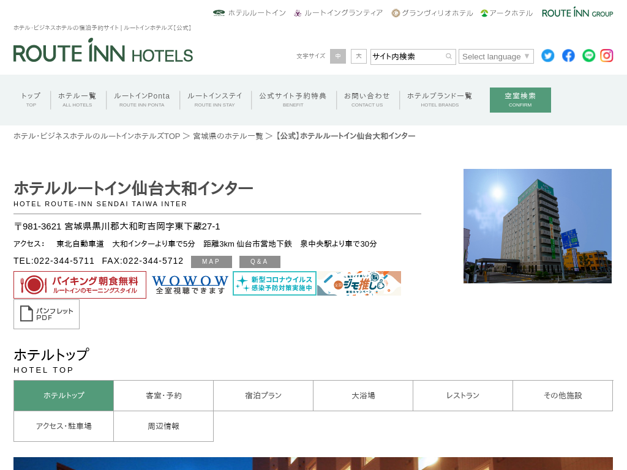The image size is (627, 470).
Task: Select the 宿泊プラン tab
Action: [x=263, y=396]
